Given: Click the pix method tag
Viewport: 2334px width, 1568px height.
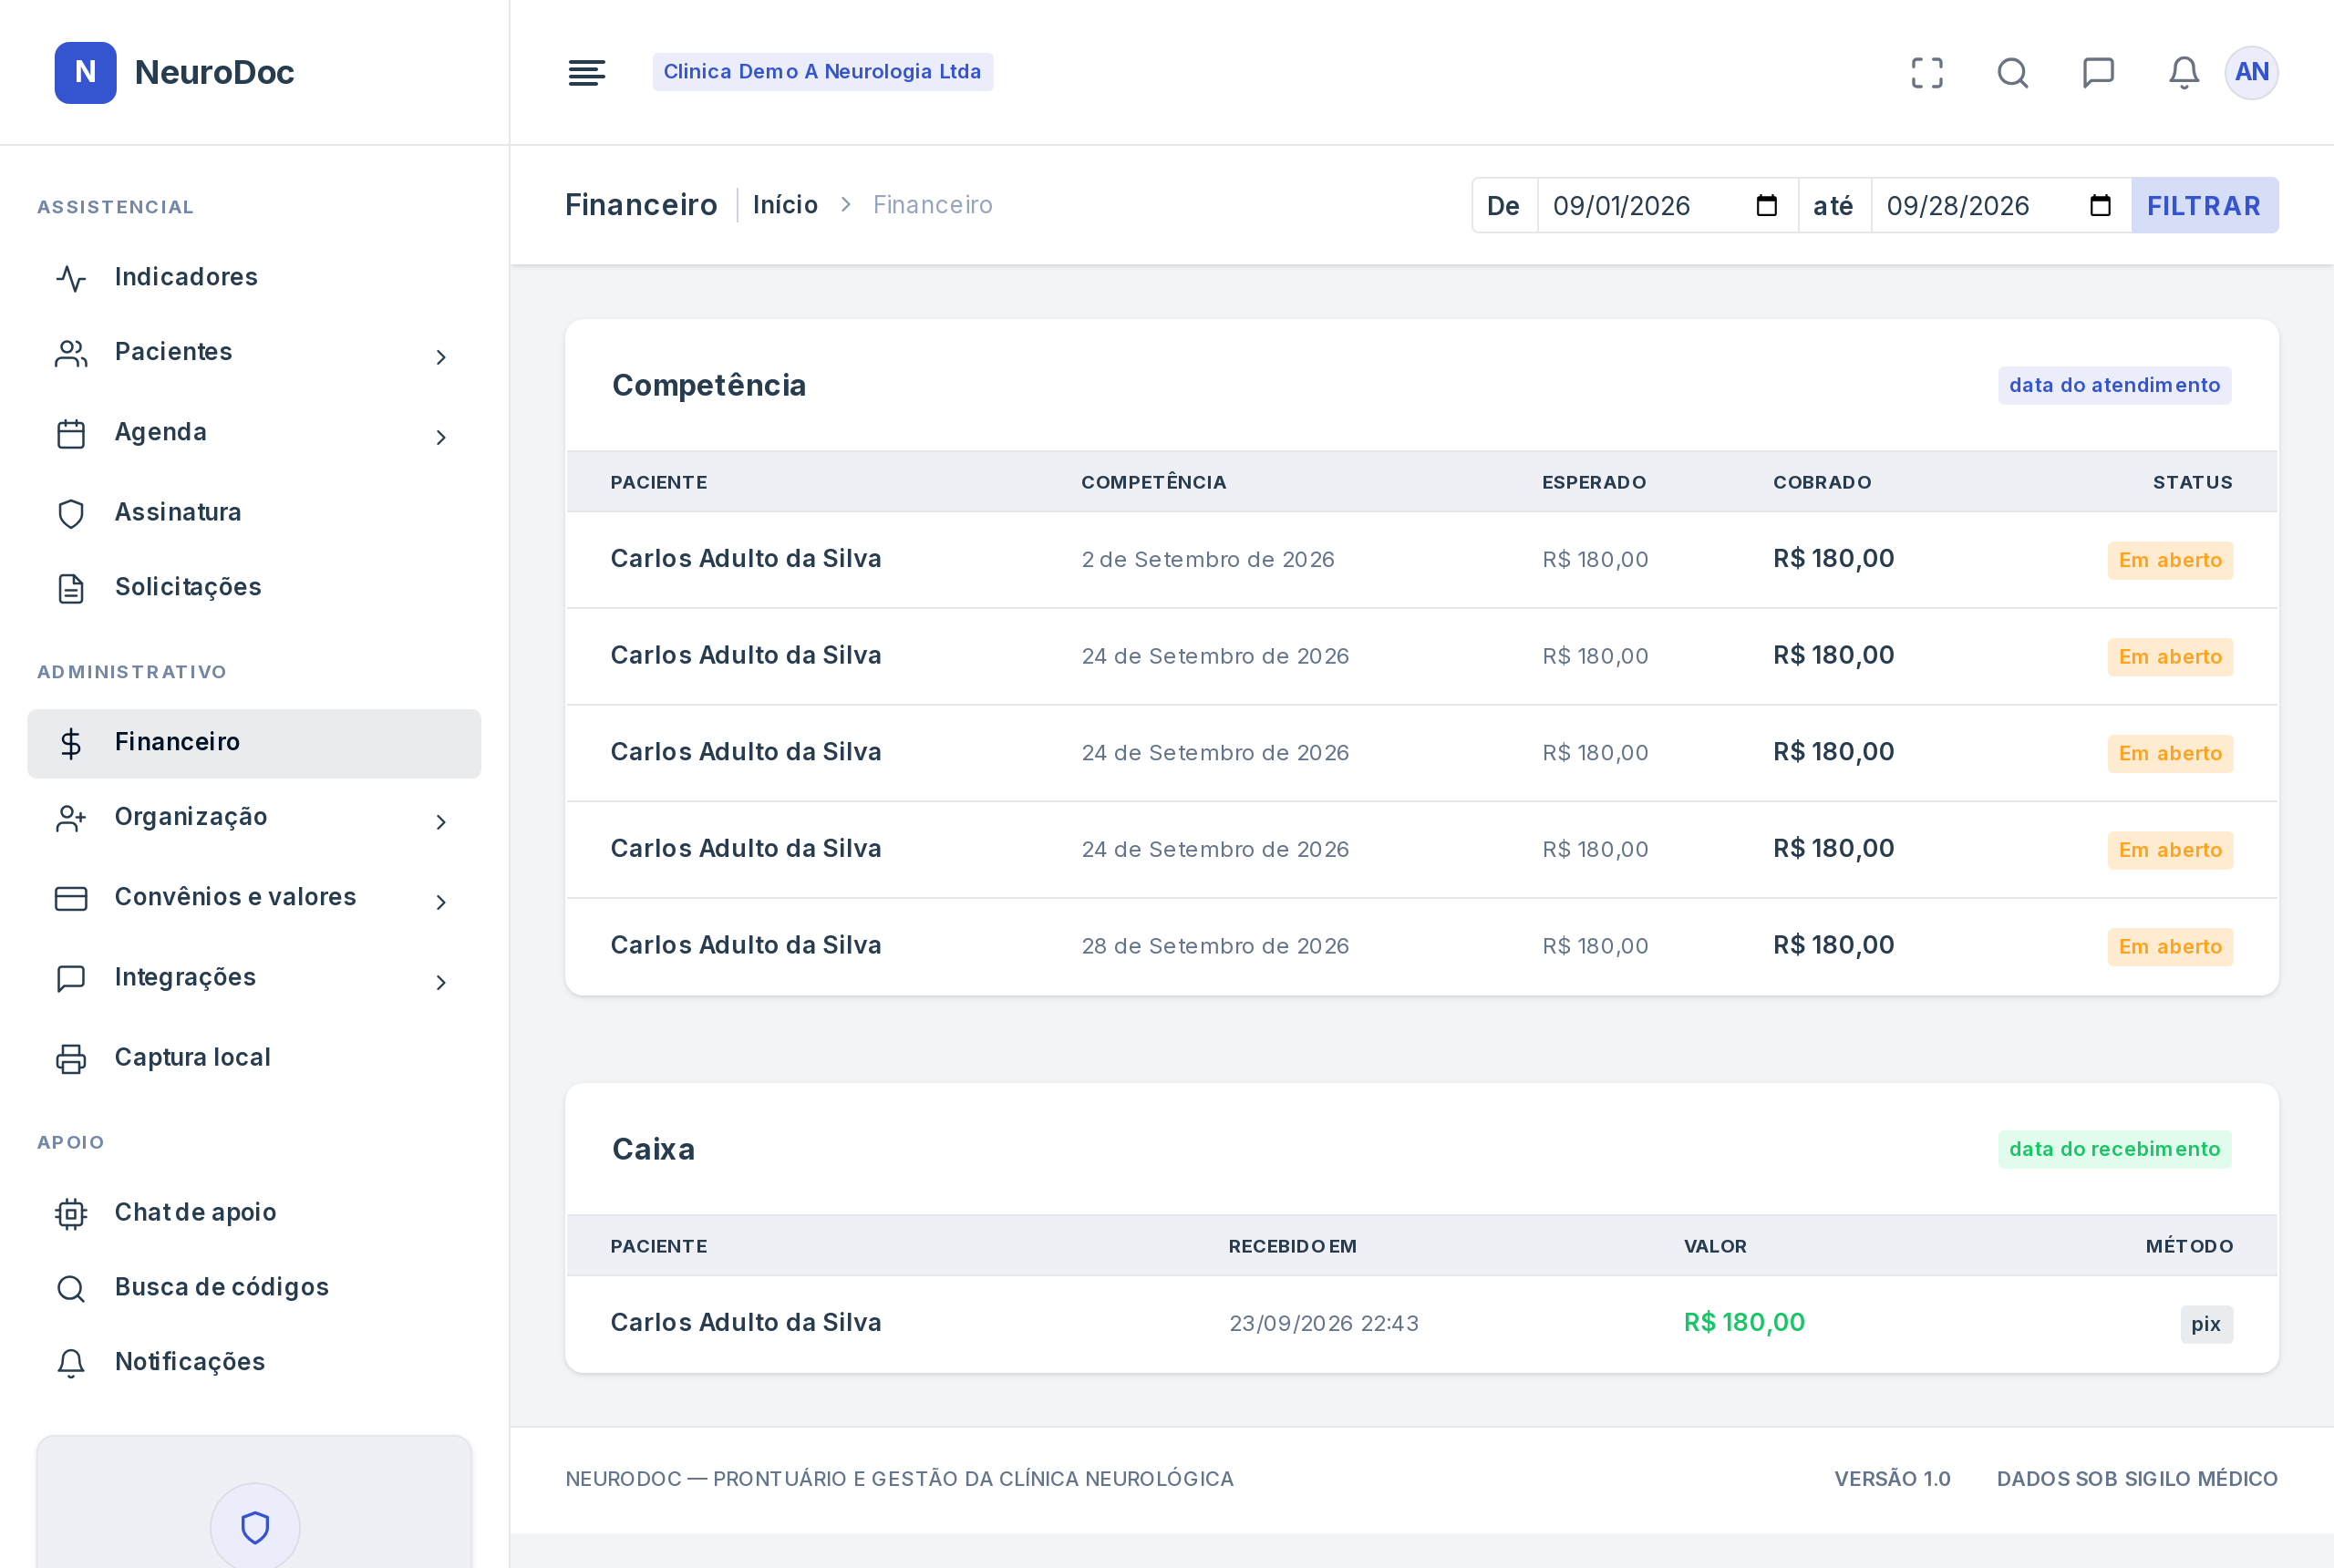Looking at the screenshot, I should 2205,1323.
